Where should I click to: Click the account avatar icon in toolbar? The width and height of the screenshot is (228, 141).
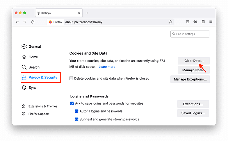click(x=203, y=22)
